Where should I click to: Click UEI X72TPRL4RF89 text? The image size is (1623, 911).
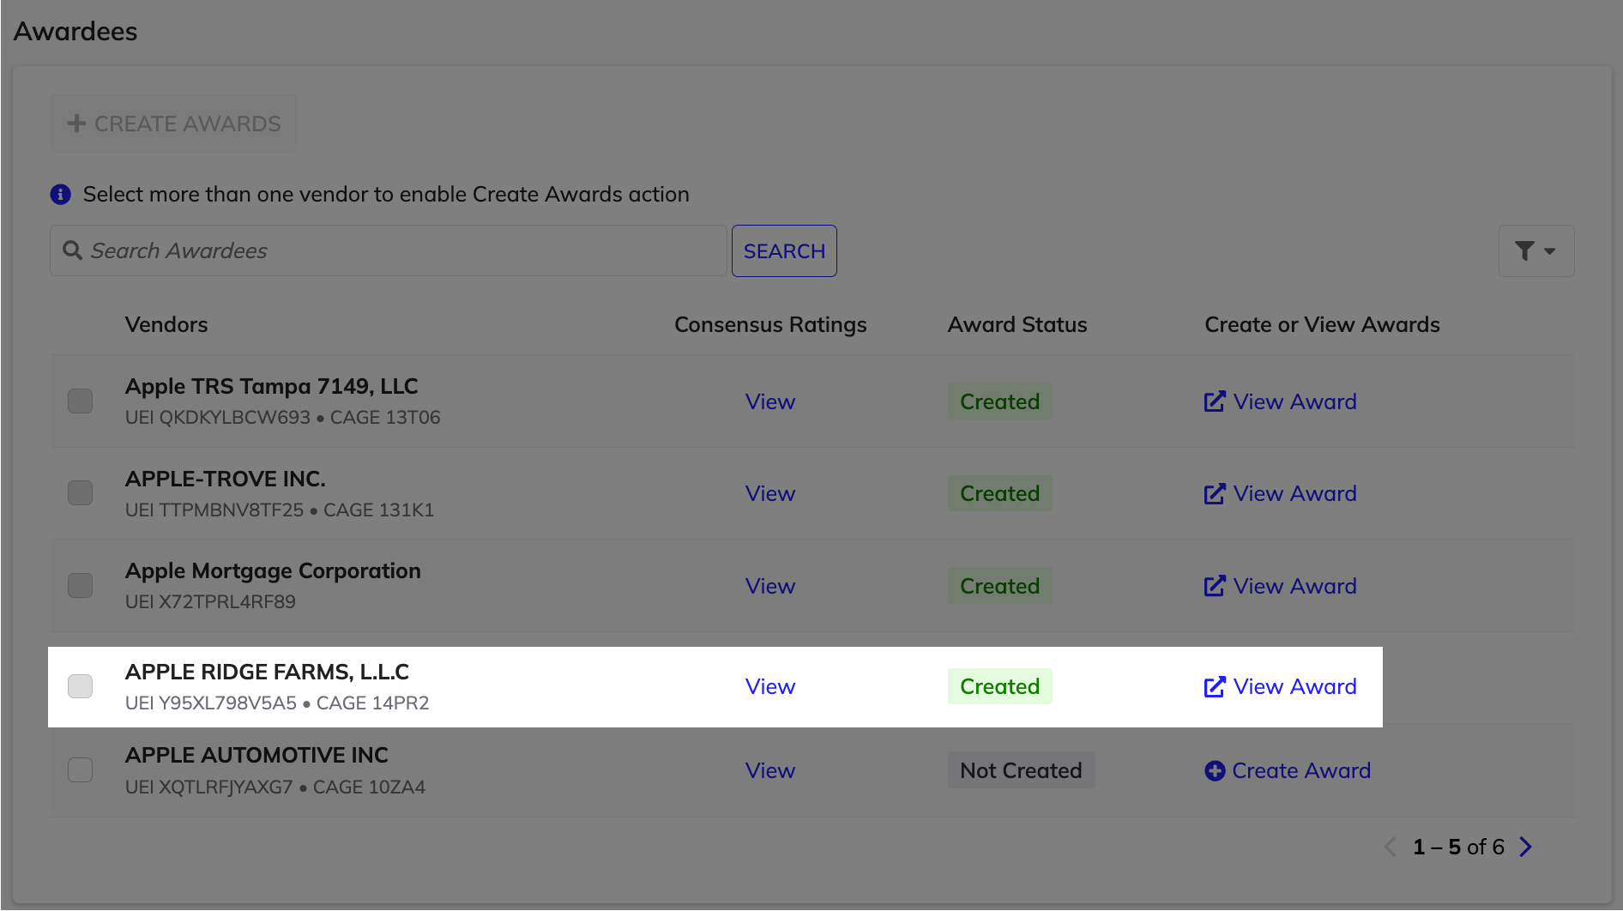210,602
